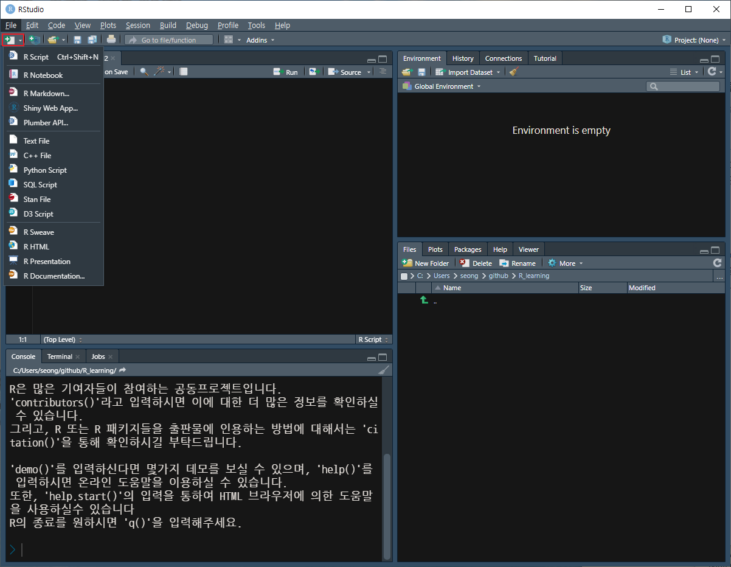Open the Source options dropdown arrow

point(368,72)
